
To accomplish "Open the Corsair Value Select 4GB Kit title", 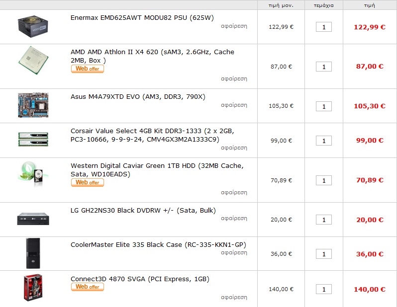I will click(152, 135).
